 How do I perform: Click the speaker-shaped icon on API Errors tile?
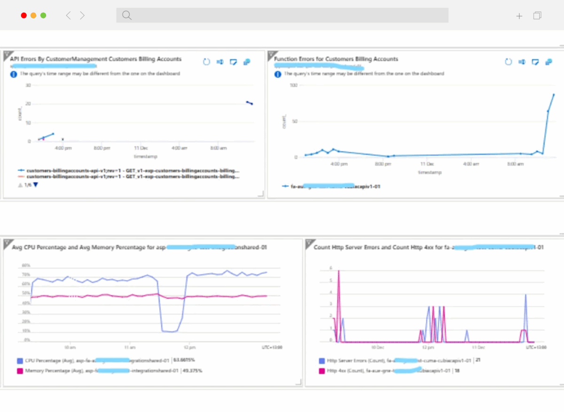point(219,62)
